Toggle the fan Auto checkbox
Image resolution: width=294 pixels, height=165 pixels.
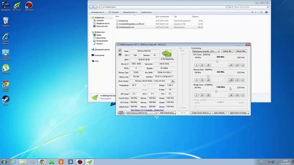181,108
